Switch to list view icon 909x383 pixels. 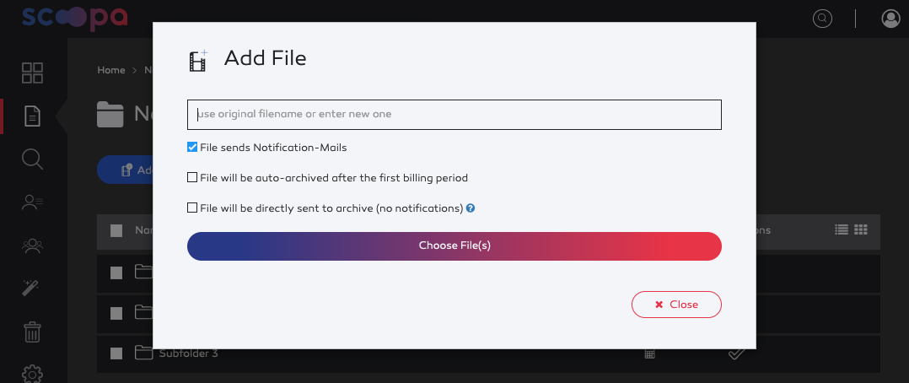click(842, 229)
